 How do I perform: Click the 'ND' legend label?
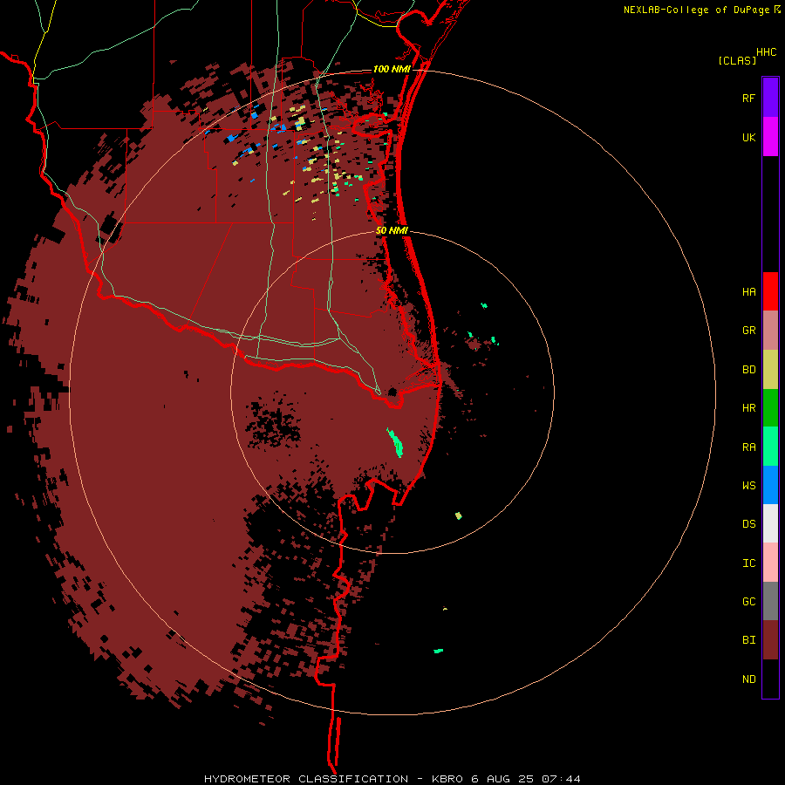click(x=748, y=679)
